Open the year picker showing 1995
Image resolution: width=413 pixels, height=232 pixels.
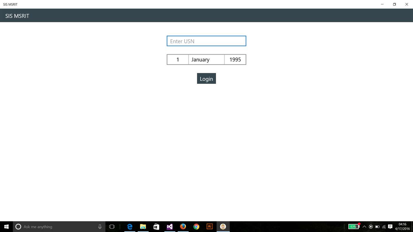tap(235, 60)
